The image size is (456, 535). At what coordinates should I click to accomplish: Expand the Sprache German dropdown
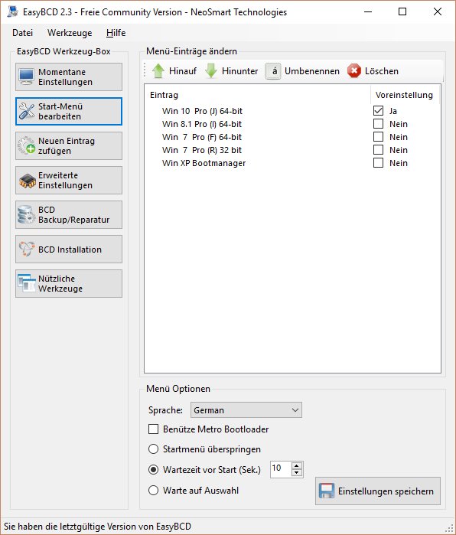tap(246, 409)
